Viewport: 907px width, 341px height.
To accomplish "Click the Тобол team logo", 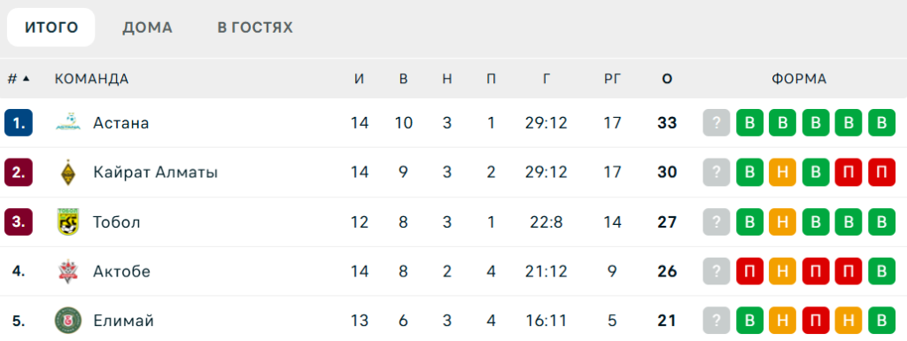I will 68,222.
